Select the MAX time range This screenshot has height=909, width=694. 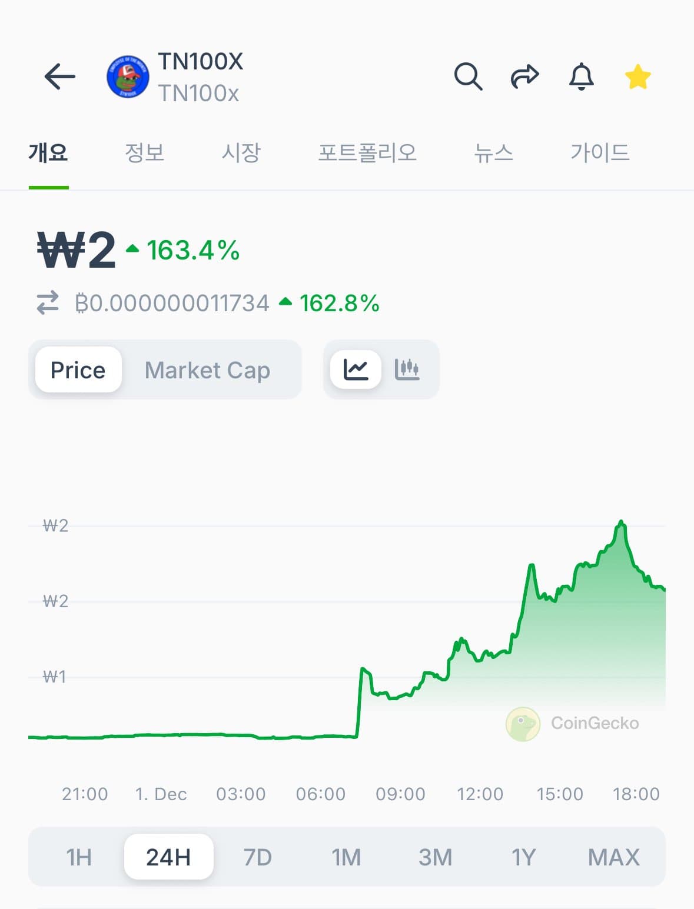point(613,857)
